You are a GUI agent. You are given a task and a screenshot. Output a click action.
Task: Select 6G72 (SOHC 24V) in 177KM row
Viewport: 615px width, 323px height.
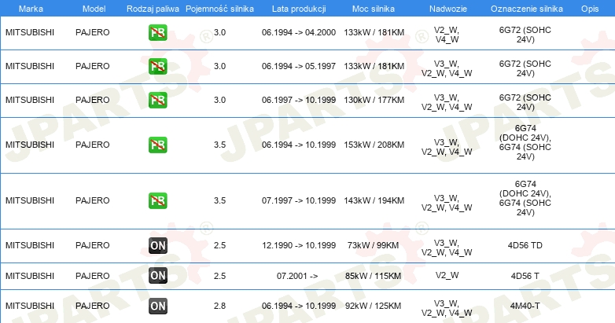[525, 102]
